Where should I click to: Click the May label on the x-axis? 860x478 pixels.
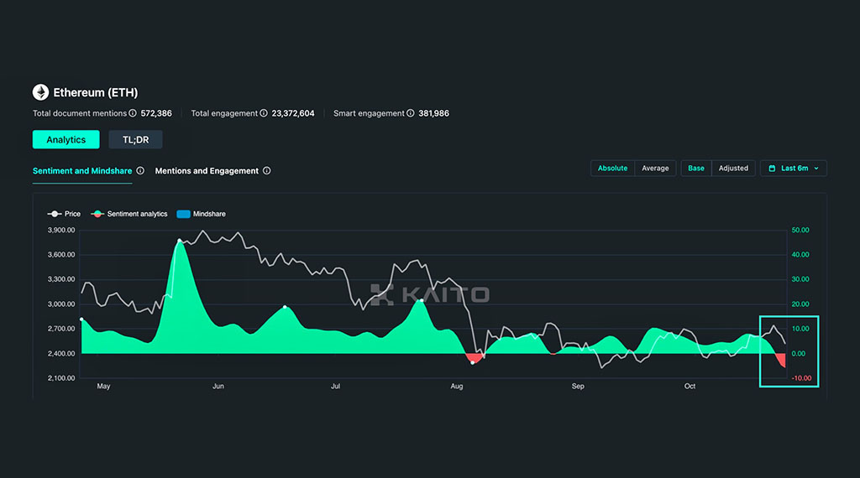pos(103,386)
